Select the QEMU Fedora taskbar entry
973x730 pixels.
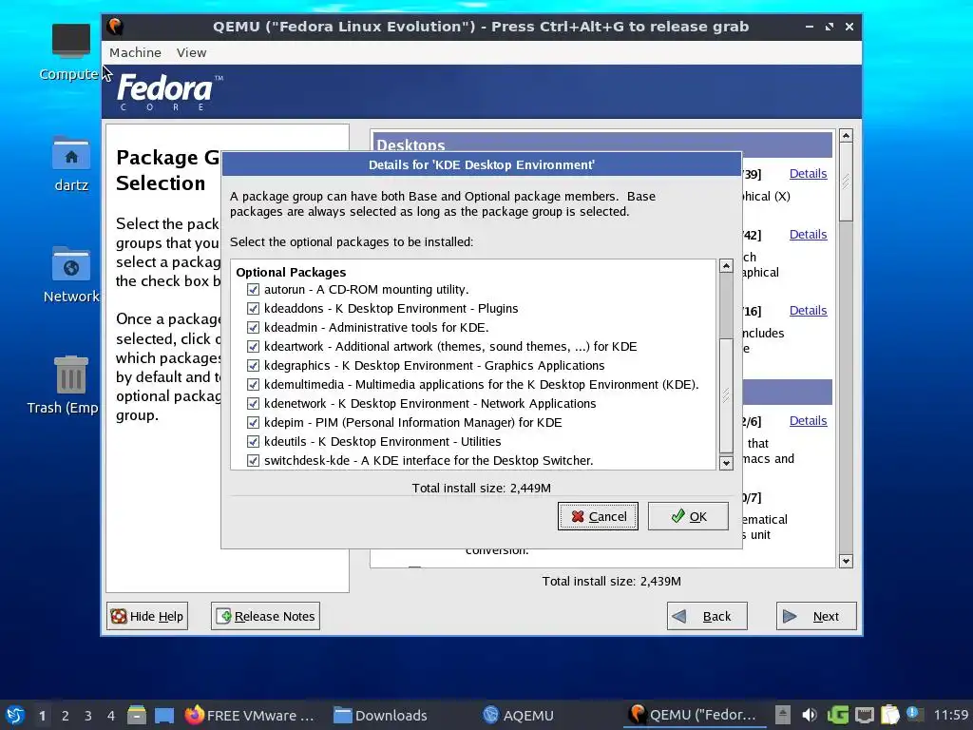[693, 715]
